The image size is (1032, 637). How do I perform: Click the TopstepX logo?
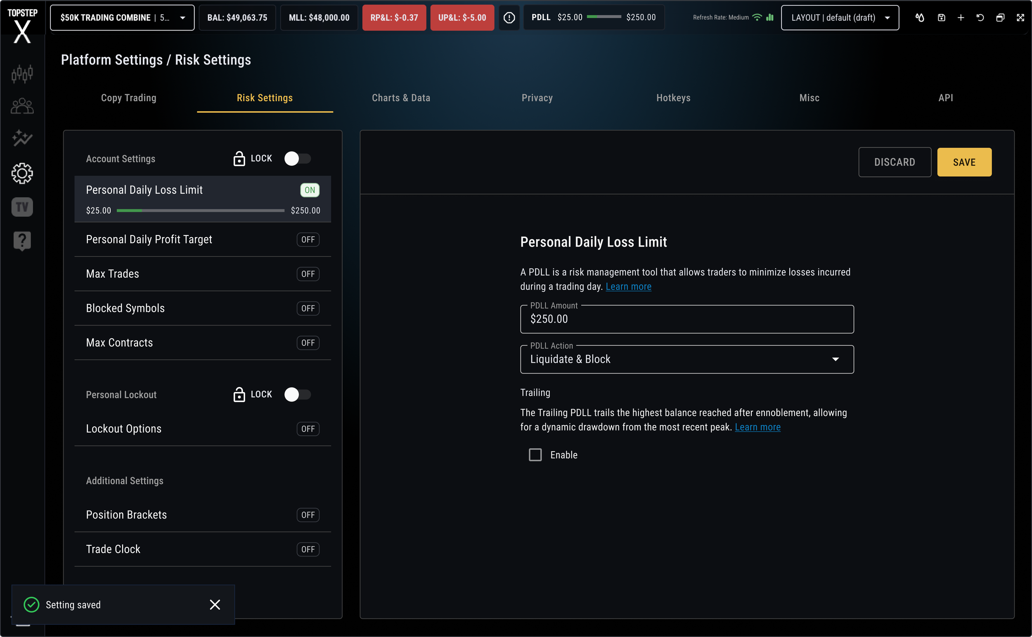coord(22,26)
